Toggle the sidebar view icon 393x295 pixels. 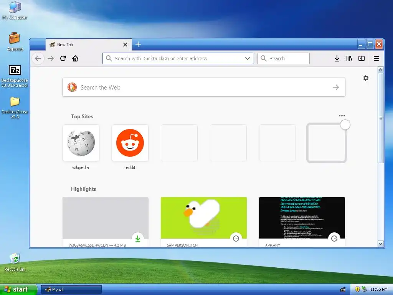pos(362,58)
